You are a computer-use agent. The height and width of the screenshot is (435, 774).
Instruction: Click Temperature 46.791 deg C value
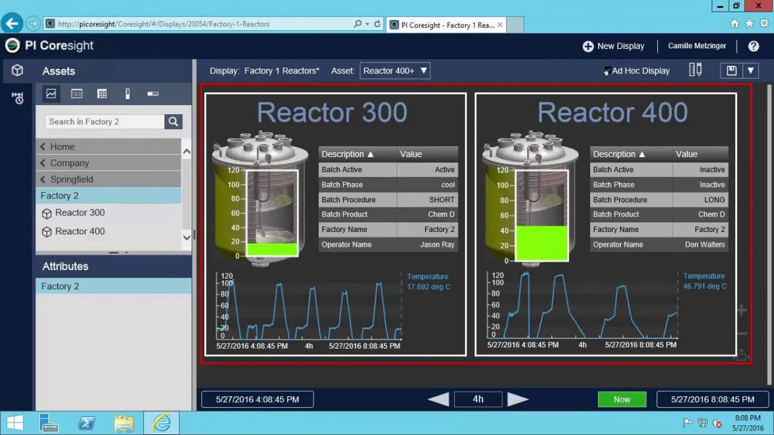click(704, 286)
